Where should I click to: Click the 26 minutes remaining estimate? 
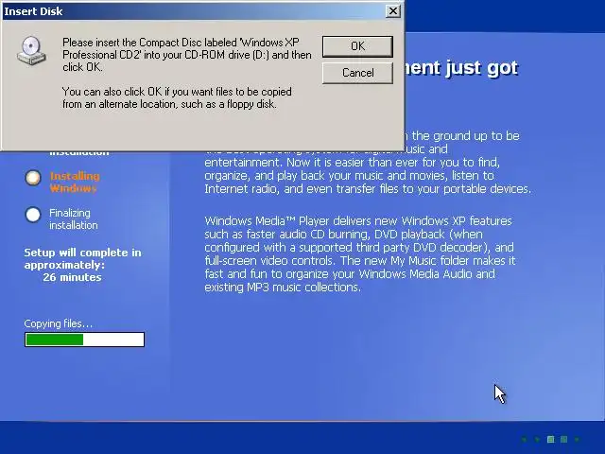72,277
